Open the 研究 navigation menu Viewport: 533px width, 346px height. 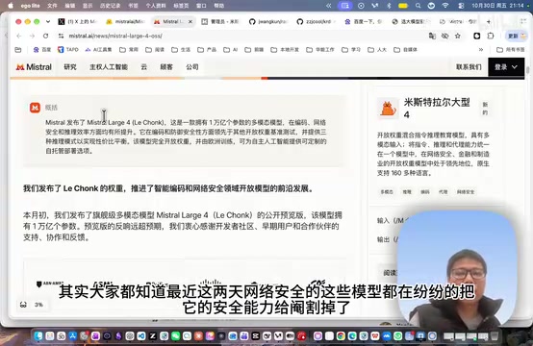pos(70,67)
